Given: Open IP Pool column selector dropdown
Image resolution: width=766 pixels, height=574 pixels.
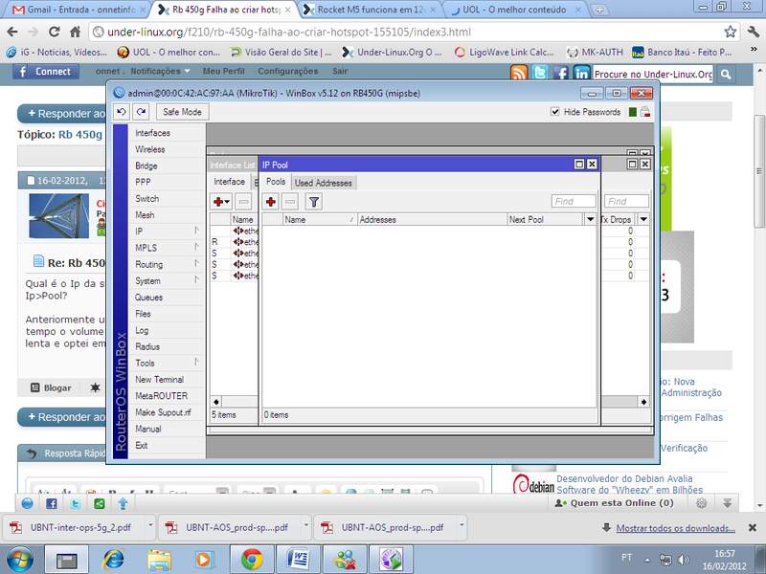Looking at the screenshot, I should [x=590, y=220].
